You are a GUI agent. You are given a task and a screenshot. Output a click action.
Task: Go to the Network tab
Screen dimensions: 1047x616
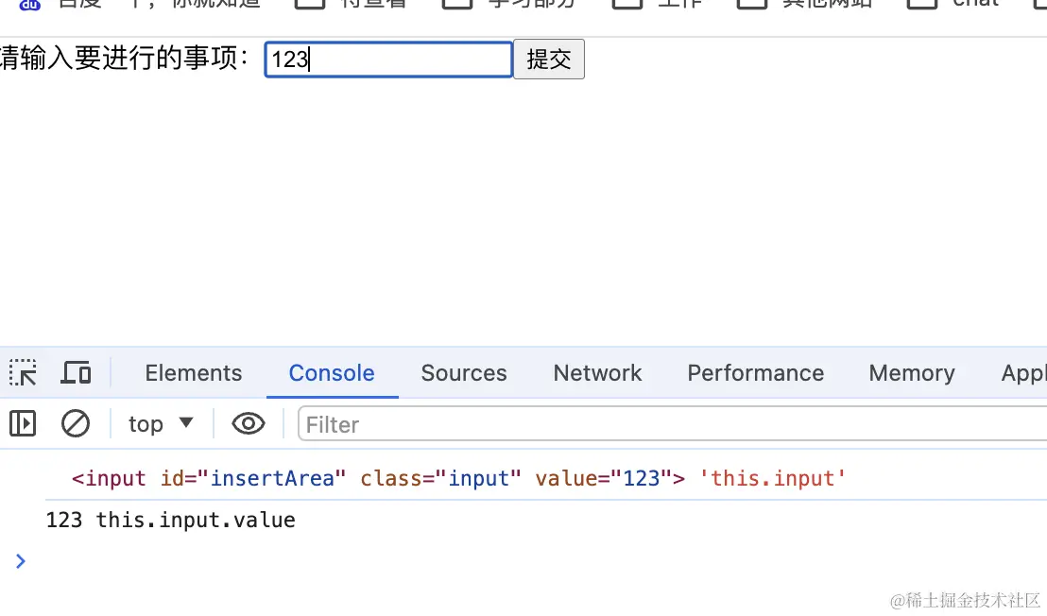tap(597, 373)
